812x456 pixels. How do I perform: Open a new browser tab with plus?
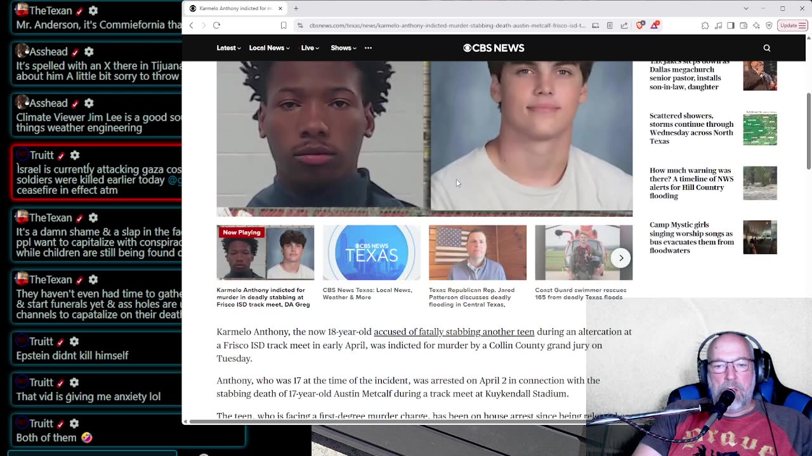pos(296,8)
